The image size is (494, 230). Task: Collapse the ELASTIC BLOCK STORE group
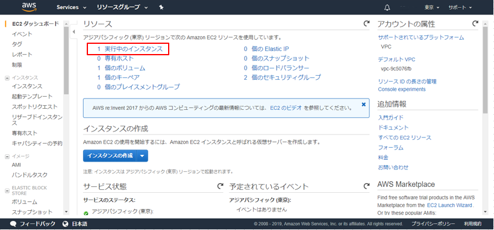coord(7,190)
